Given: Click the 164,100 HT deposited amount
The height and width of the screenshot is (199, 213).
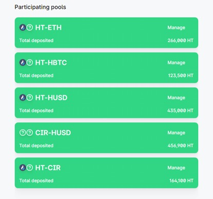Looking at the screenshot, I should click(181, 180).
